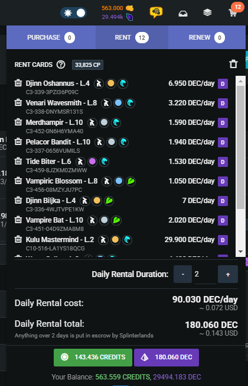
Task: Click the rent list scrollbar down arrow
Action: pos(240,252)
